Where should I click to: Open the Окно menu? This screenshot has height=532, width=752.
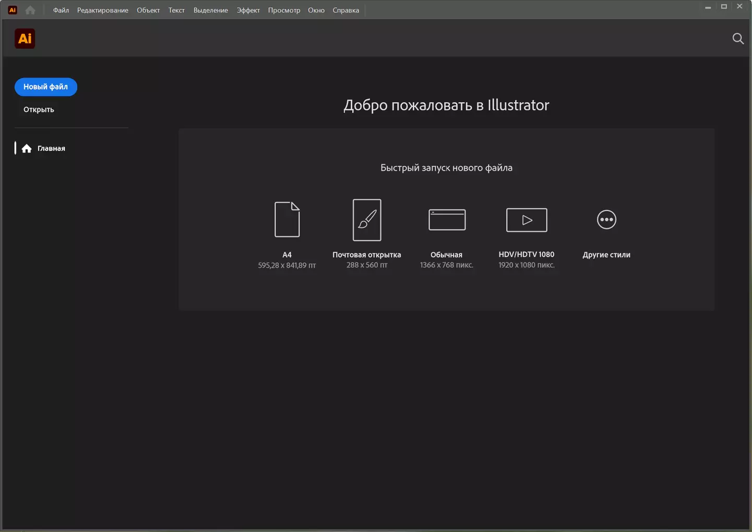coord(316,10)
